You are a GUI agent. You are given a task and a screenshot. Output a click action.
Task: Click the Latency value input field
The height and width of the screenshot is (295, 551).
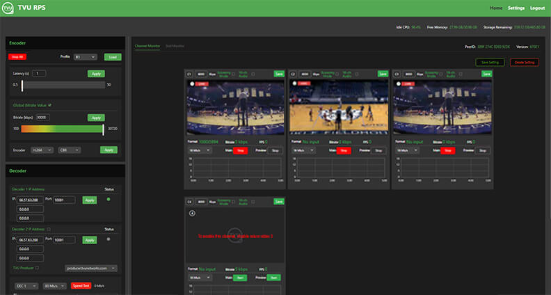click(x=39, y=74)
